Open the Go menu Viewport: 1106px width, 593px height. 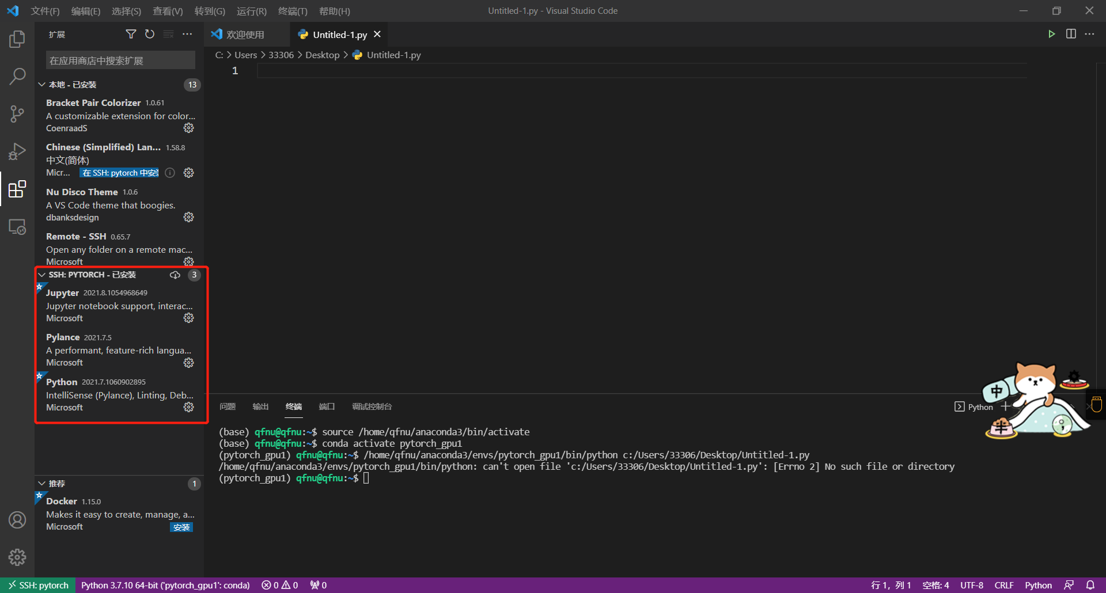[x=210, y=11]
